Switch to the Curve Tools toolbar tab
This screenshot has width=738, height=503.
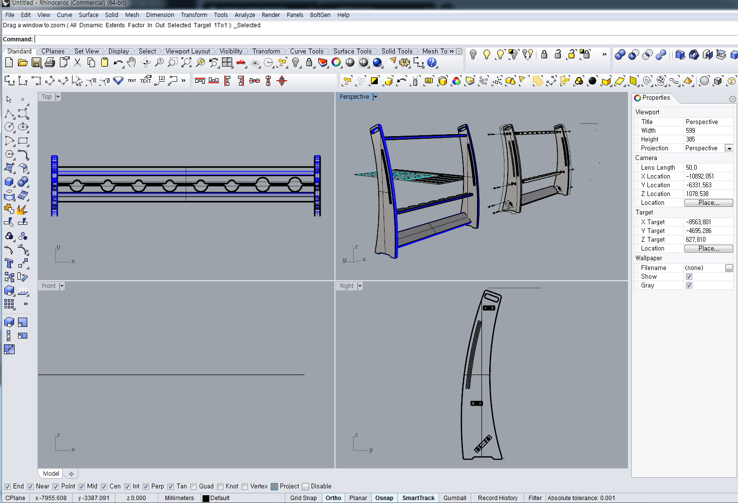click(307, 51)
